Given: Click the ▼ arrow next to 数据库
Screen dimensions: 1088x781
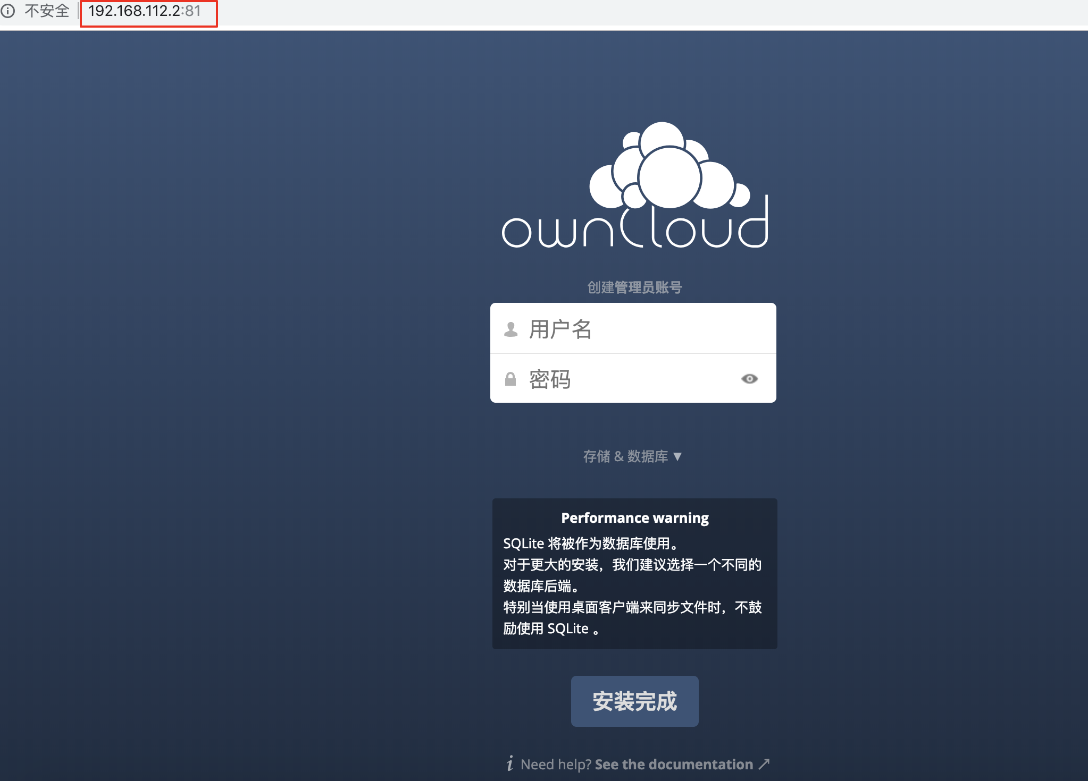Looking at the screenshot, I should pyautogui.click(x=677, y=456).
